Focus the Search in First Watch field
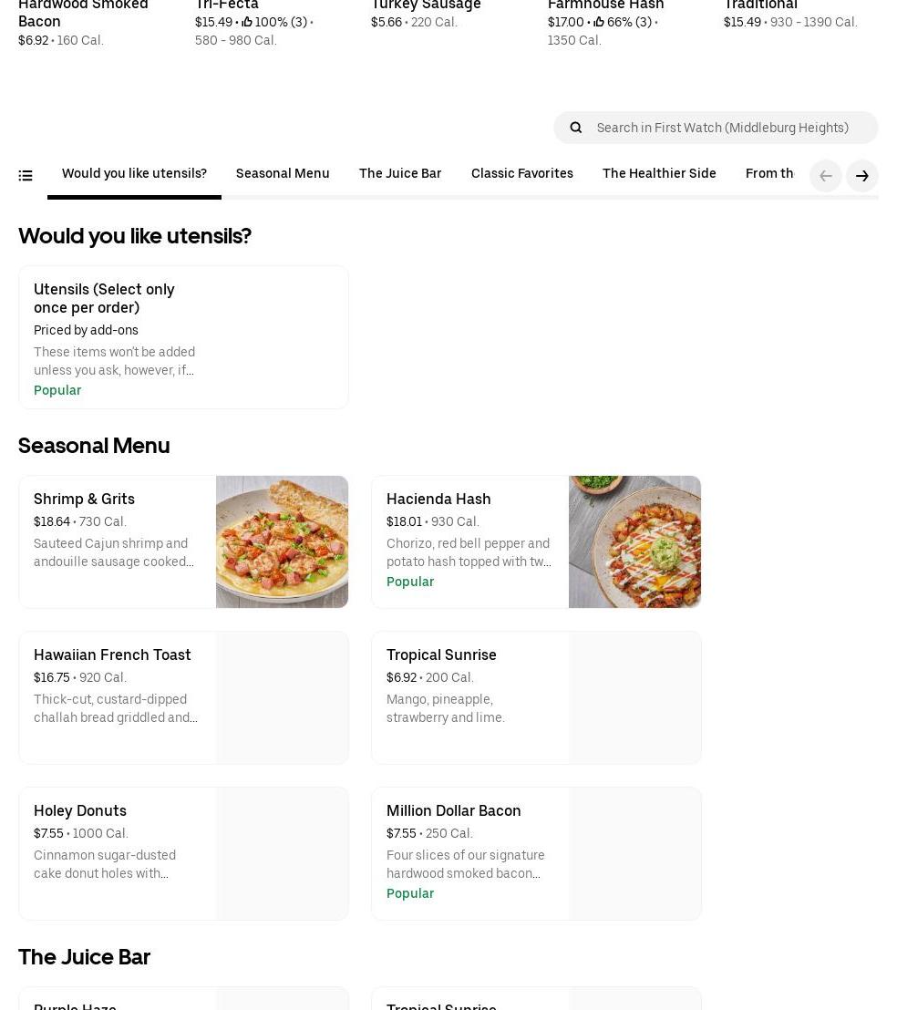 point(729,128)
